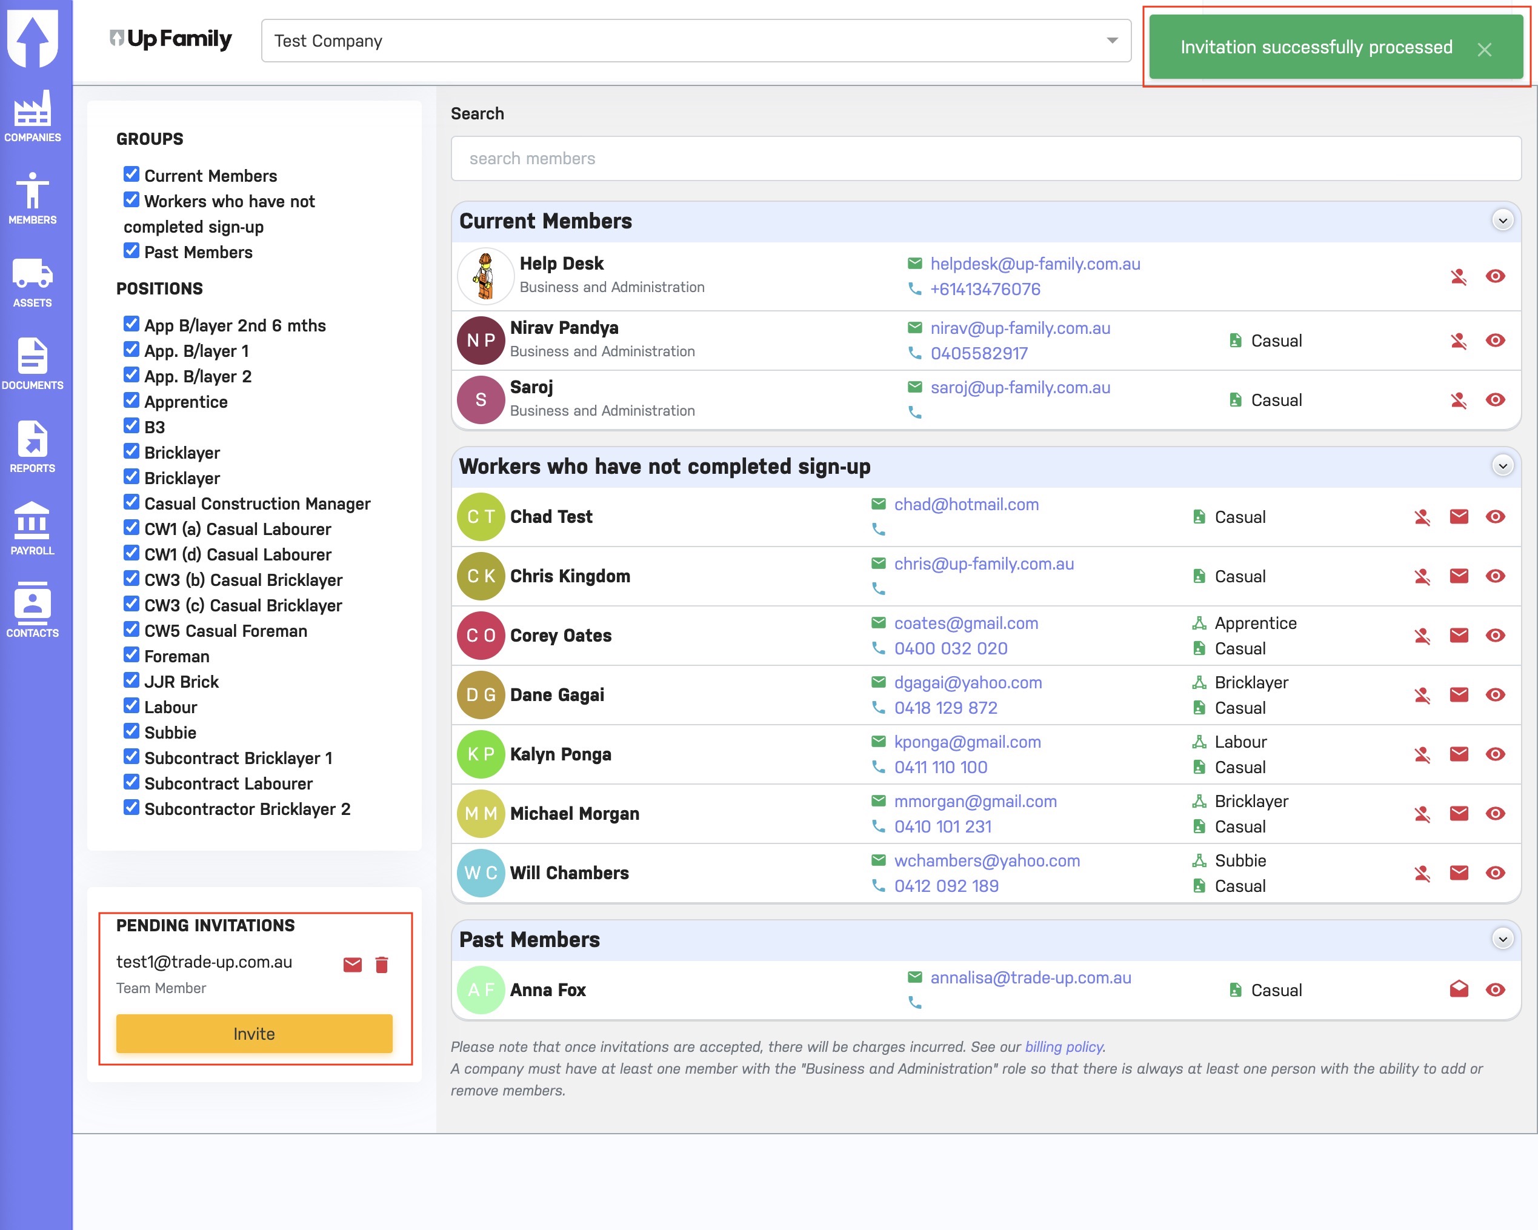Collapse the Past Members section

click(x=1502, y=939)
